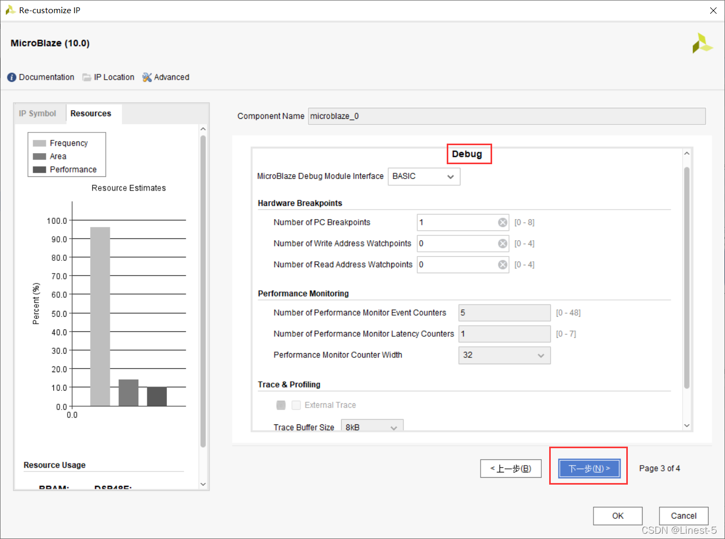Screen dimensions: 725x539
Task: Click the Performance legend swatch
Action: click(x=40, y=170)
